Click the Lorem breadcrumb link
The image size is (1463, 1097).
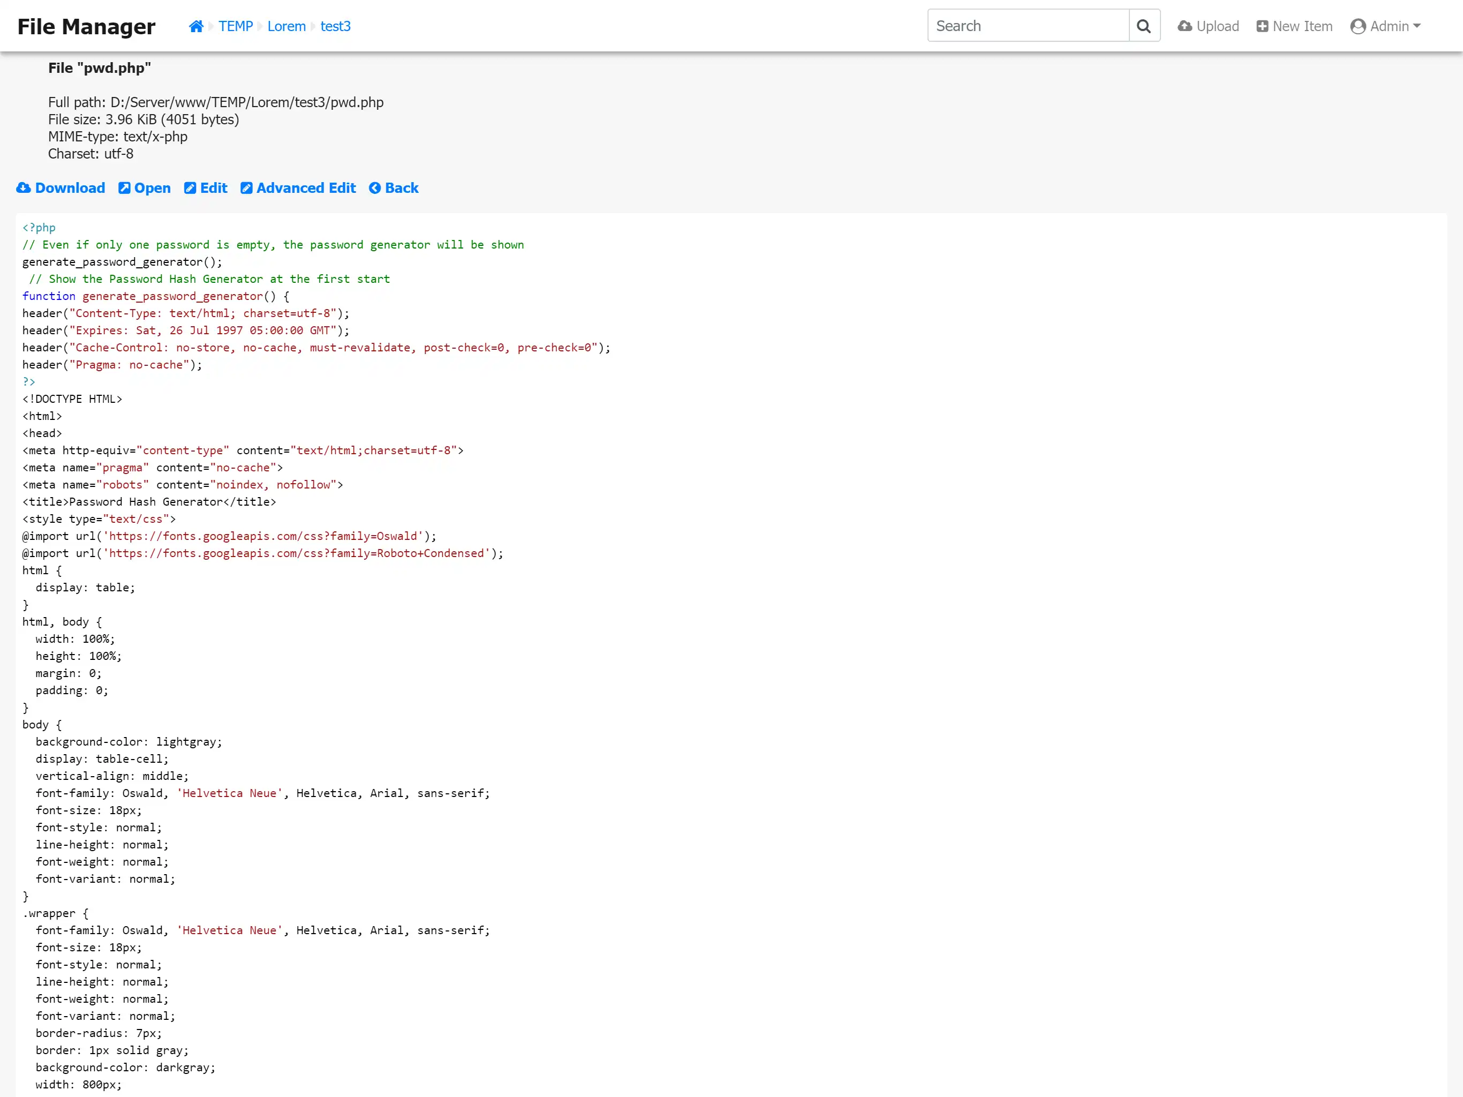(x=285, y=25)
